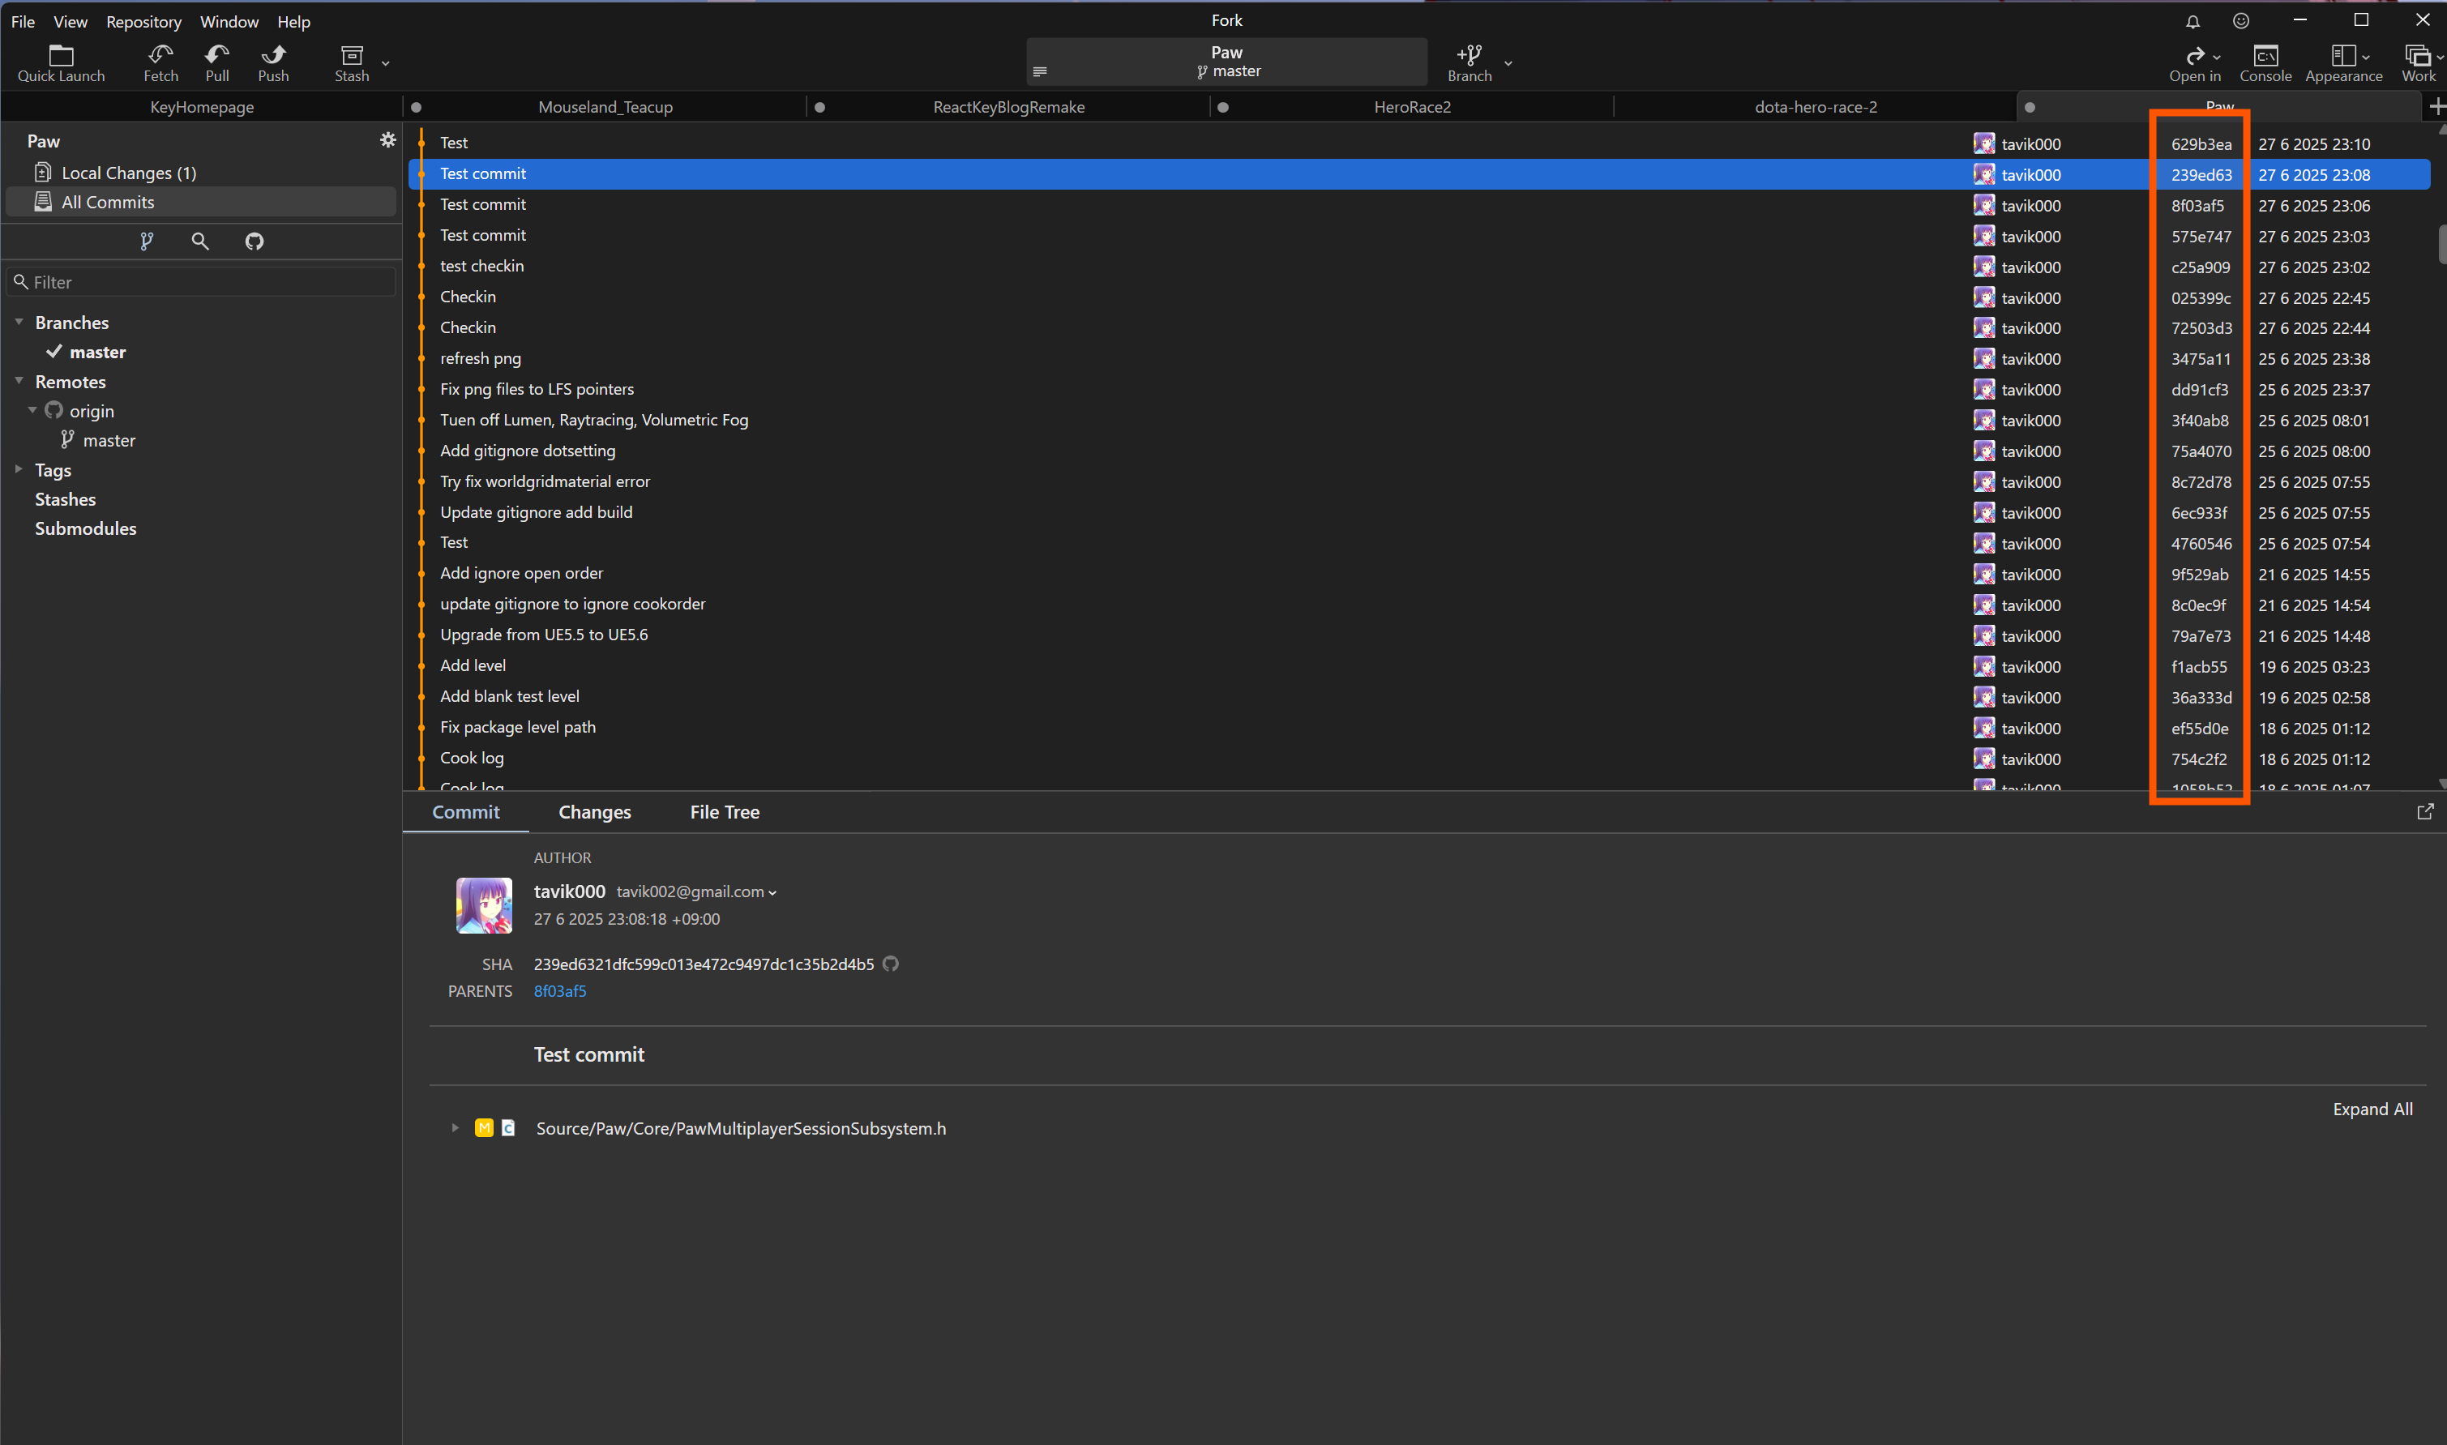The image size is (2447, 1445).
Task: Open the activity lines icon in repo selector
Action: (1039, 71)
